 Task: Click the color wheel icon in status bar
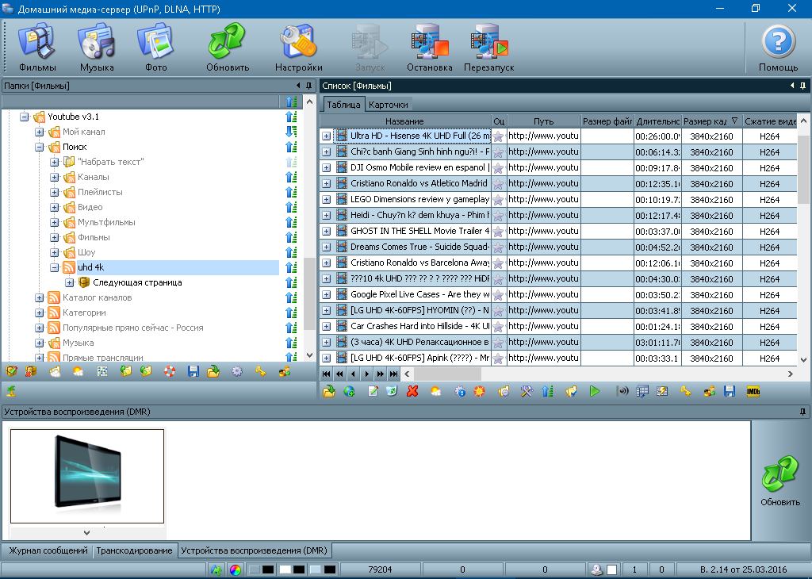pos(235,569)
